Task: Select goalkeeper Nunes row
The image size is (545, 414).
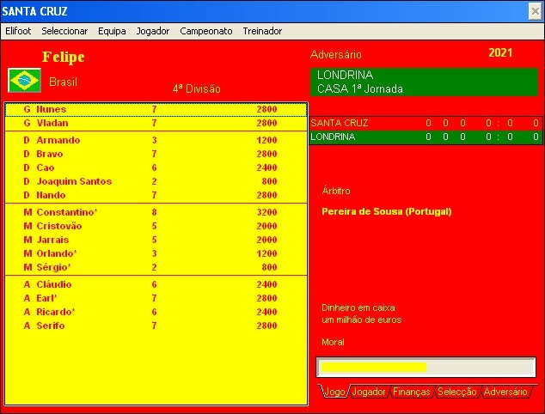Action: (156, 109)
